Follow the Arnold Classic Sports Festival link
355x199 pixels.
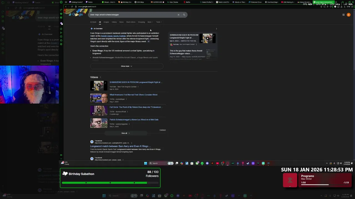coord(113,36)
